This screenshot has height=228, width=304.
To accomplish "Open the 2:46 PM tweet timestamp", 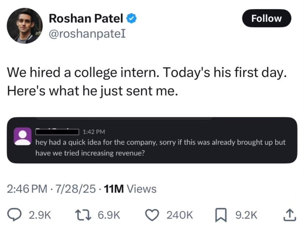I will click(28, 189).
